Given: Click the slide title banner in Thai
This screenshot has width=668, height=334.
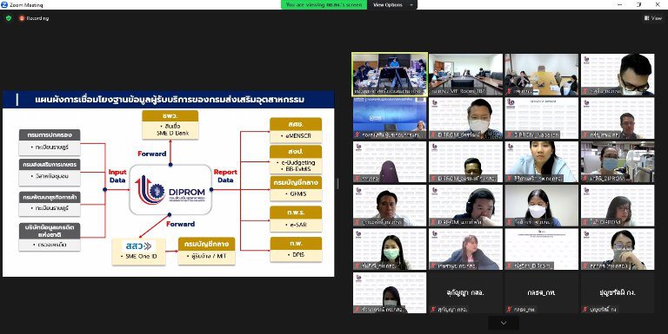Looking at the screenshot, I should (x=168, y=100).
